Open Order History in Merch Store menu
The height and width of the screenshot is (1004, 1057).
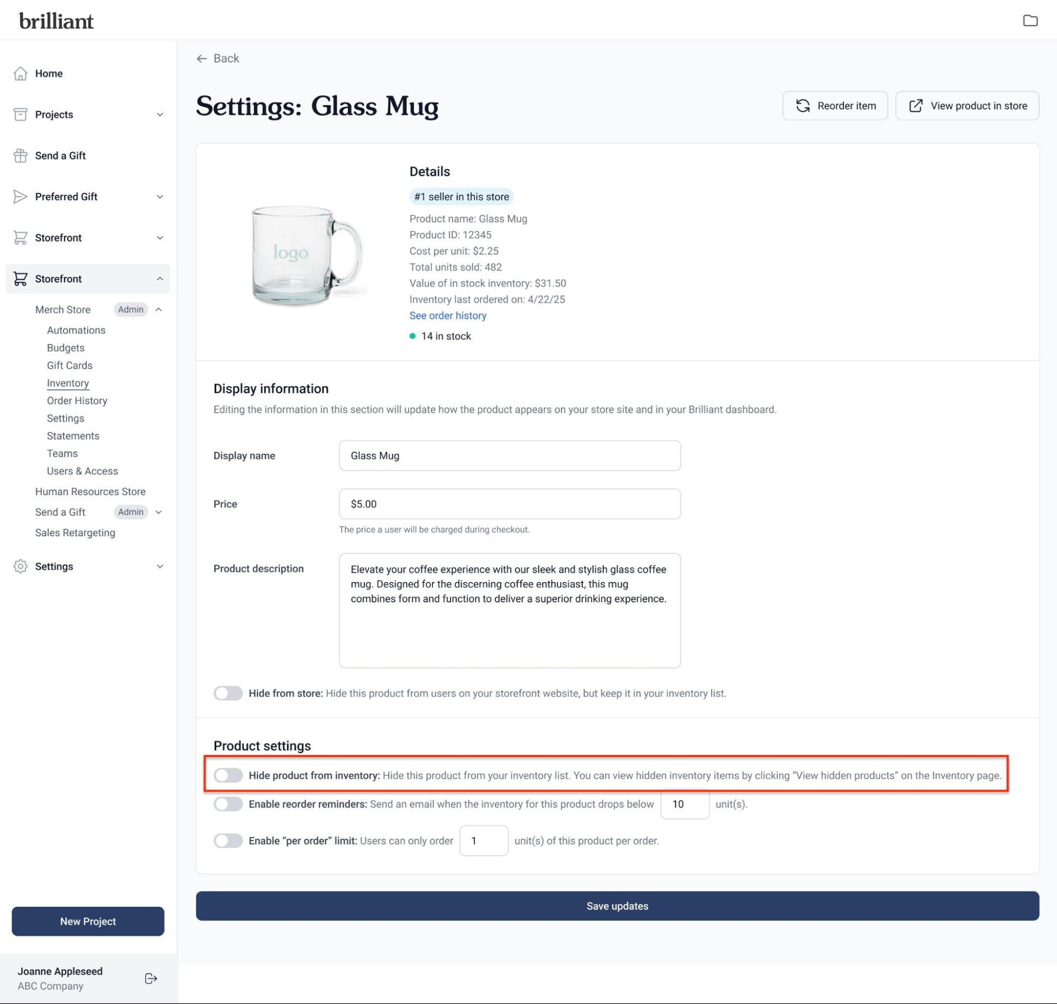coord(77,401)
